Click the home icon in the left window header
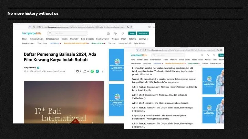Screen dimensions: 248x139 click(108, 33)
